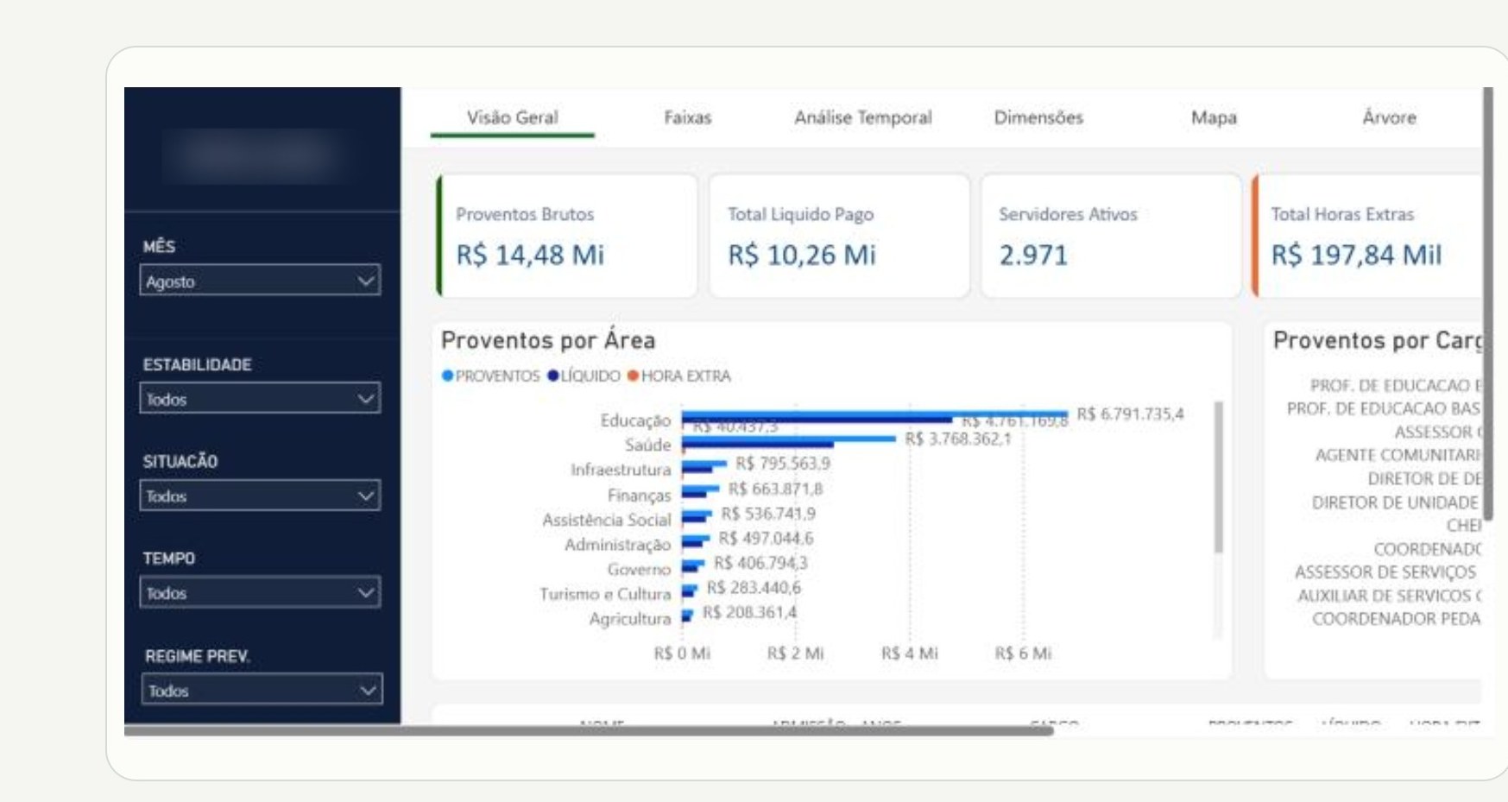The width and height of the screenshot is (1508, 802).
Task: Click the dashboard vertical scrollbar
Action: (1487, 302)
